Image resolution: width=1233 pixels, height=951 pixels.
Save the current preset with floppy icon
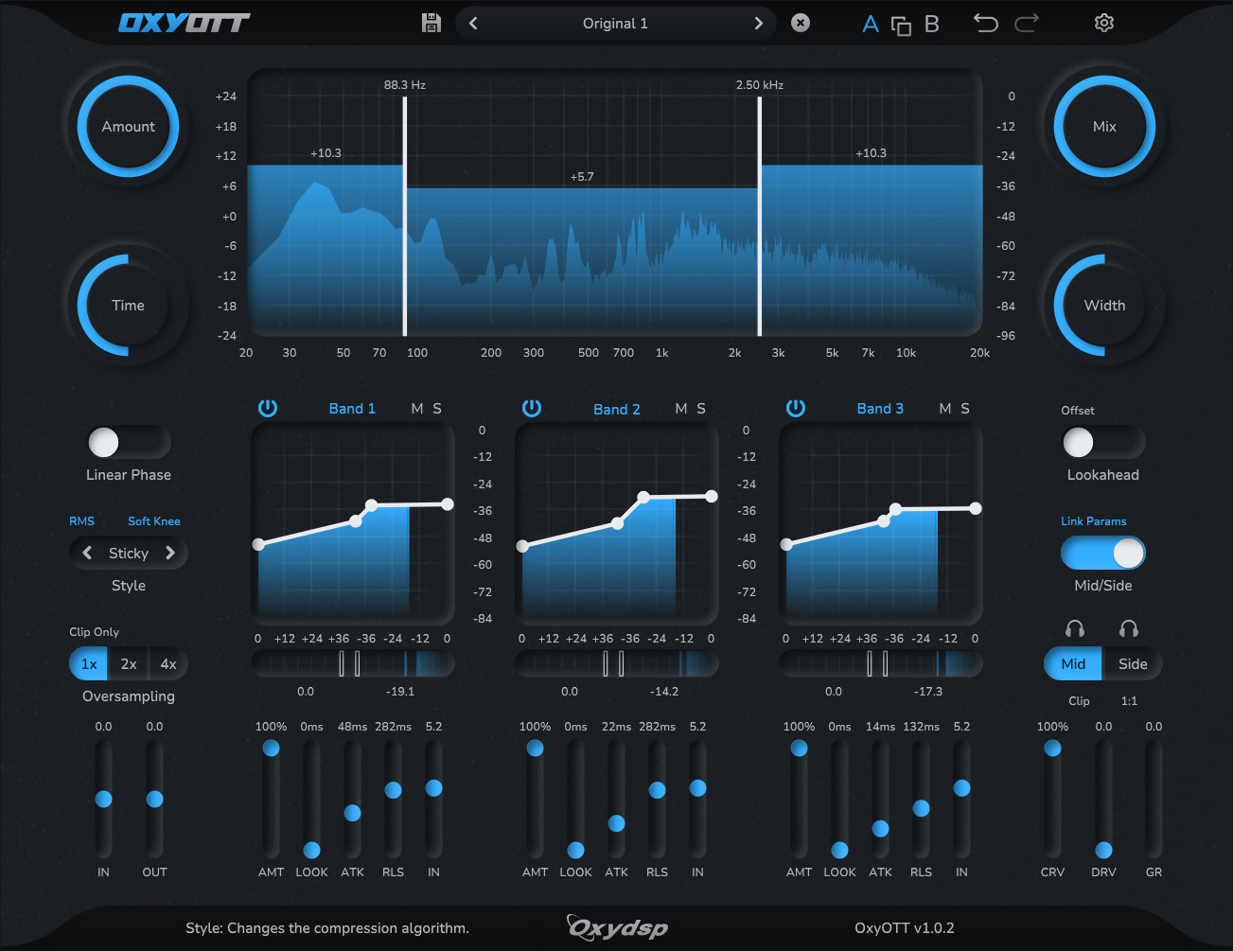[432, 23]
